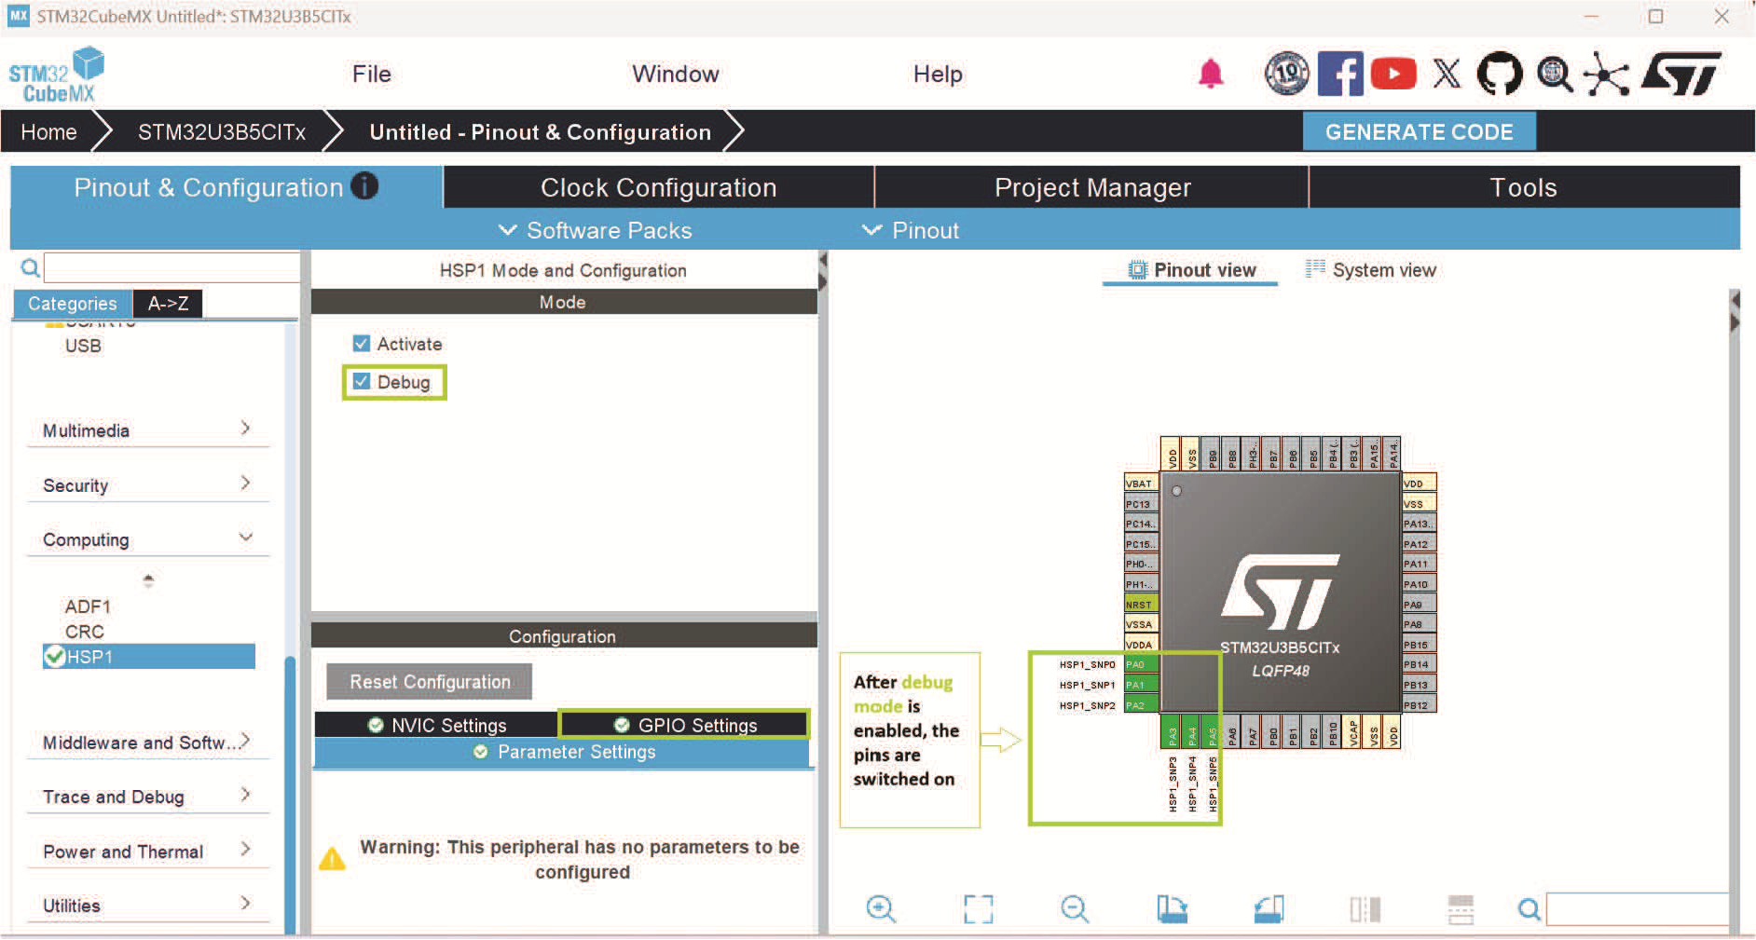Click the Pinout view chip icon
This screenshot has height=940, width=1756.
tap(1137, 269)
